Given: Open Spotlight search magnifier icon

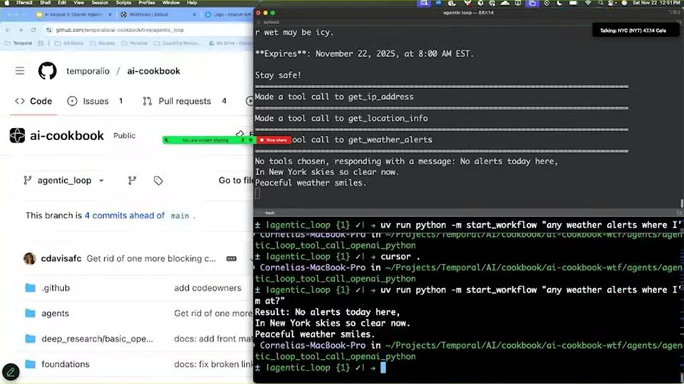Looking at the screenshot, I should pyautogui.click(x=601, y=3).
